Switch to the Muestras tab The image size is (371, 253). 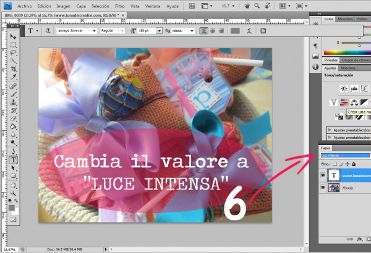pos(345,19)
